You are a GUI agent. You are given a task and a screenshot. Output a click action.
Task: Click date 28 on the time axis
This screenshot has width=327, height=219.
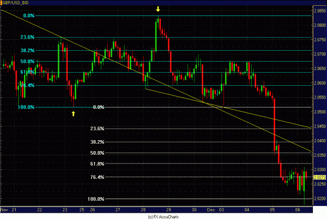click(x=143, y=210)
